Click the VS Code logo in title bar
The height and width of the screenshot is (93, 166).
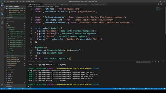[x=2, y=1]
